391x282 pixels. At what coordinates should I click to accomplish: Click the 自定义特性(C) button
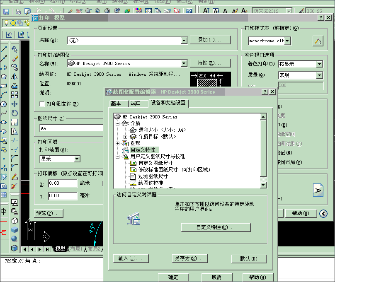(x=216, y=227)
